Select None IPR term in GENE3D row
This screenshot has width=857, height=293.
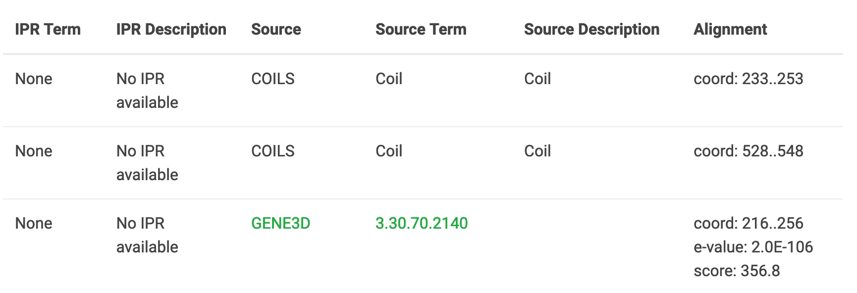[34, 223]
